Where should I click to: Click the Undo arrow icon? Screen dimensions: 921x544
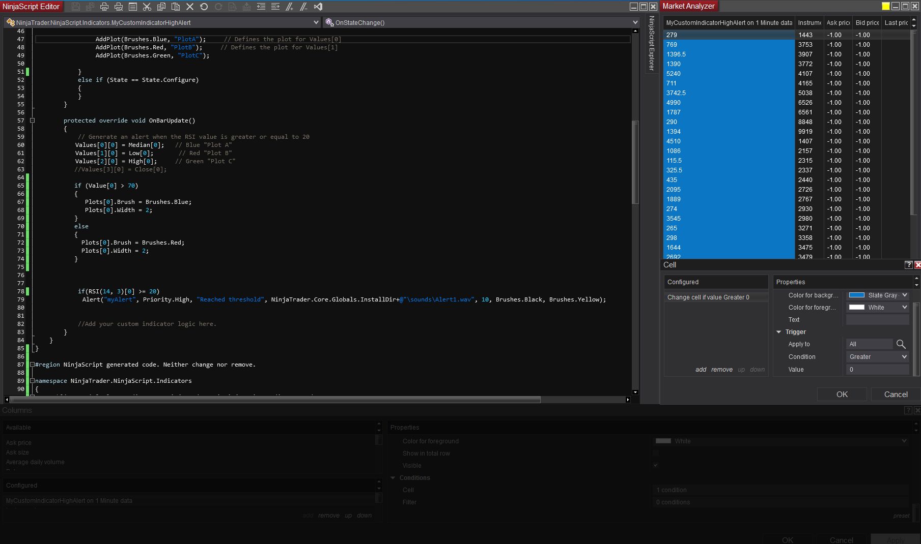pyautogui.click(x=204, y=7)
